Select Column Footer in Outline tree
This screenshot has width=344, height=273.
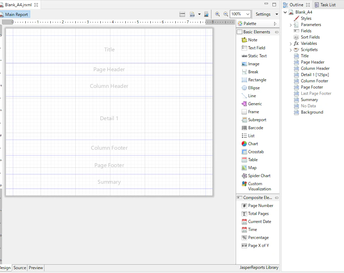point(314,81)
